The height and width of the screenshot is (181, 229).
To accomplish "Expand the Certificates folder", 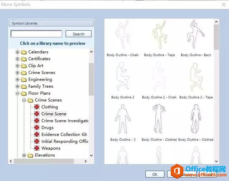I will click(x=18, y=59).
